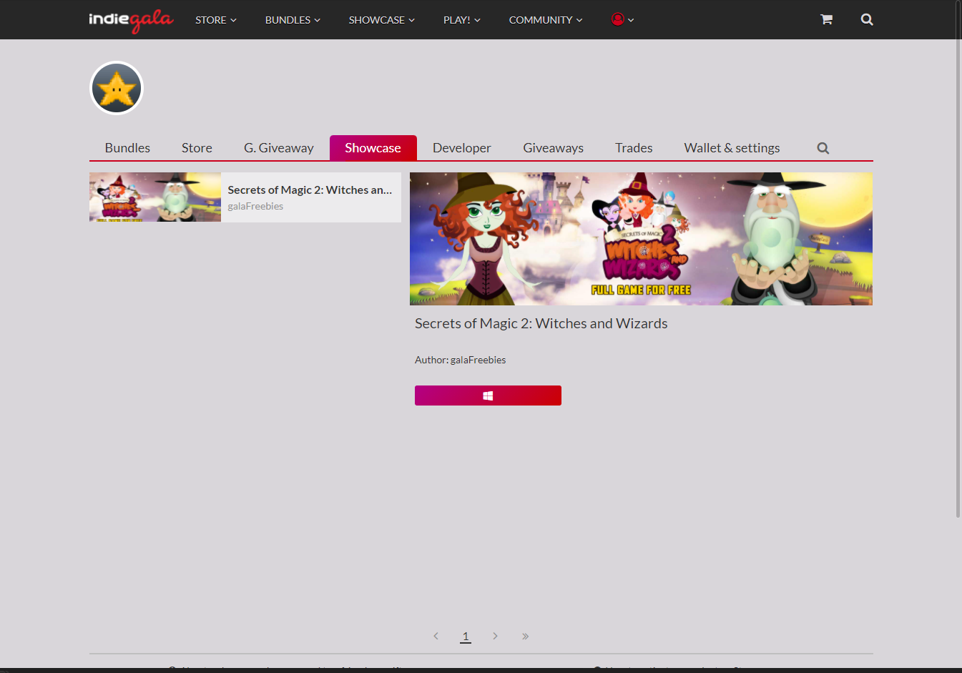Expand the COMMUNITY dropdown menu

(x=546, y=20)
